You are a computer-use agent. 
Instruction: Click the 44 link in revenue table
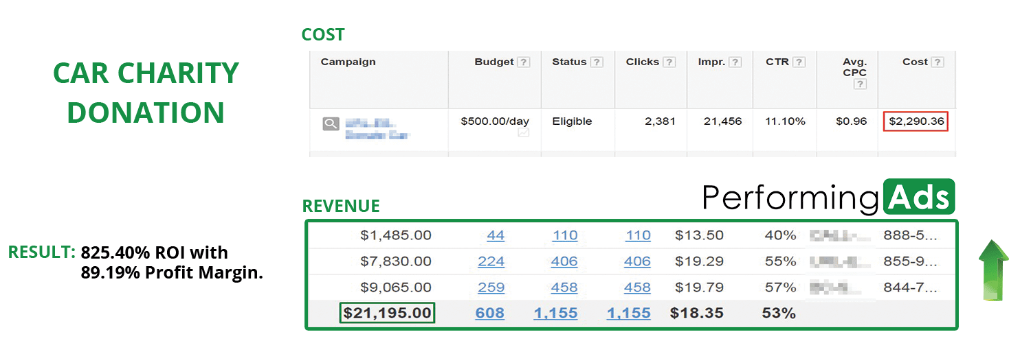(x=495, y=235)
